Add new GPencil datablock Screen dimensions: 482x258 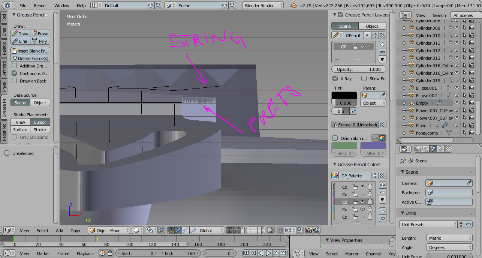click(x=375, y=35)
